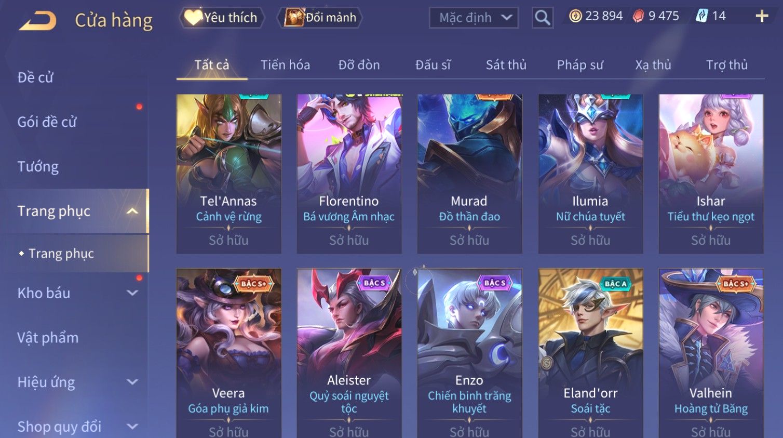Open the Mặc định sort dropdown
Viewport: 783px width, 438px height.
pos(474,18)
